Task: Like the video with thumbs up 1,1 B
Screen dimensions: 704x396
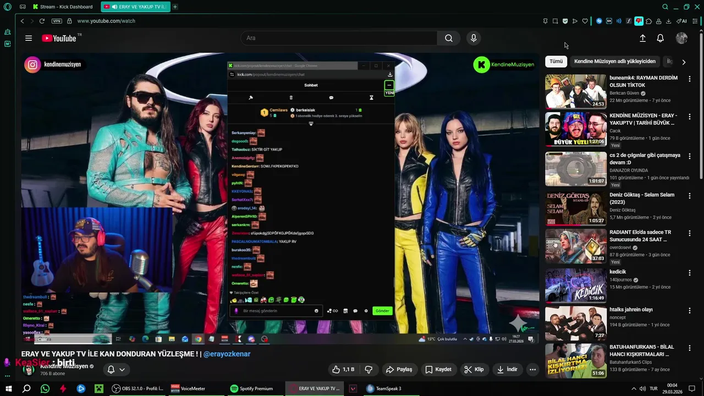Action: pos(343,370)
